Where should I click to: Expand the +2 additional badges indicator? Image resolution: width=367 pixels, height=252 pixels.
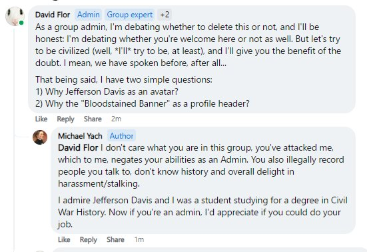click(165, 15)
